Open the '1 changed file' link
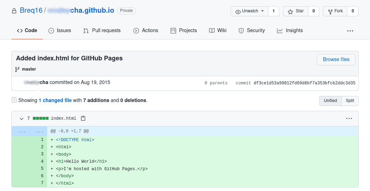Screen dimensions: 370x191 click(55, 100)
